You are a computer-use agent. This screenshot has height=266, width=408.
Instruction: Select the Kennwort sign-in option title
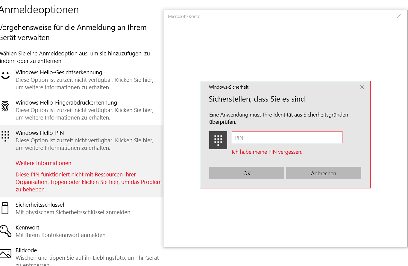(x=28, y=228)
